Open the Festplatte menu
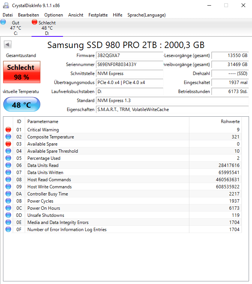252x284 pixels. click(98, 15)
